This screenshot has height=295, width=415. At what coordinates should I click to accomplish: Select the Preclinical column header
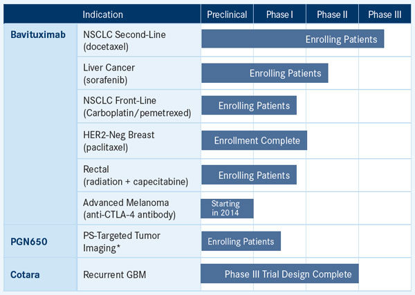coord(227,15)
